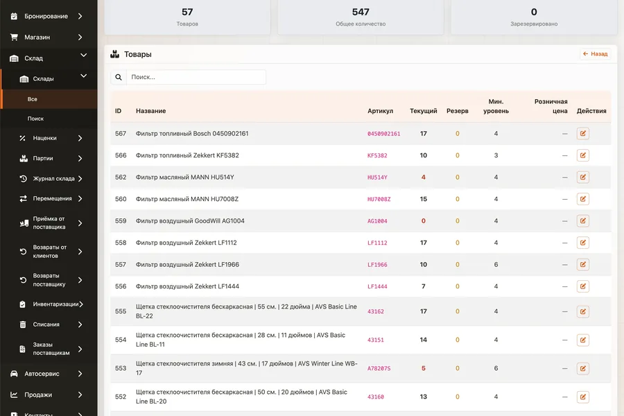The image size is (624, 416).
Task: Click text Фильтр масляный MANN HU7008Z
Action: 187,199
